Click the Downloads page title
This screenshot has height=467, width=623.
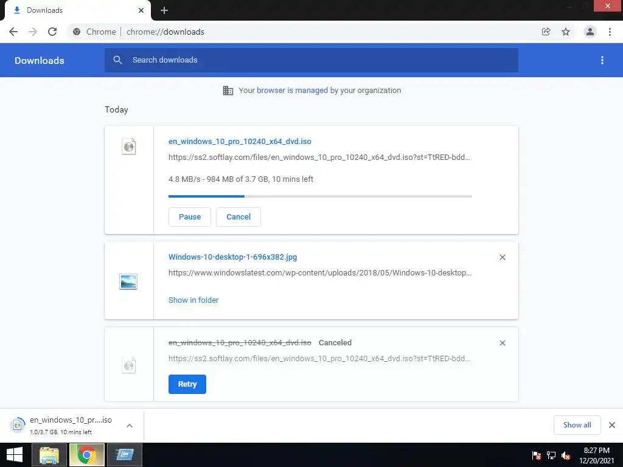pyautogui.click(x=40, y=60)
